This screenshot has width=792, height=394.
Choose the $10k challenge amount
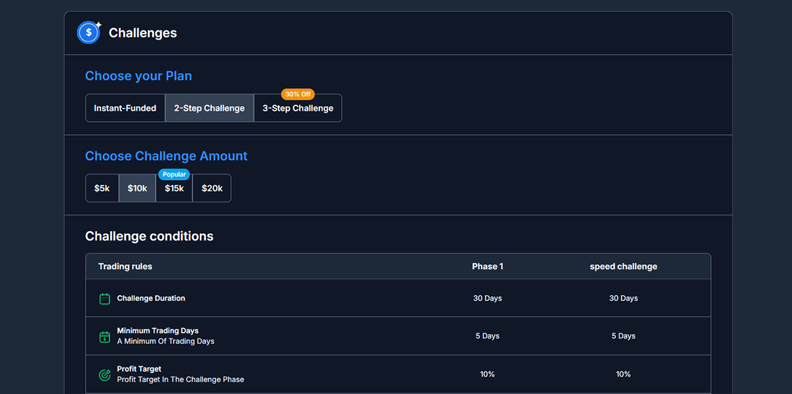point(137,188)
